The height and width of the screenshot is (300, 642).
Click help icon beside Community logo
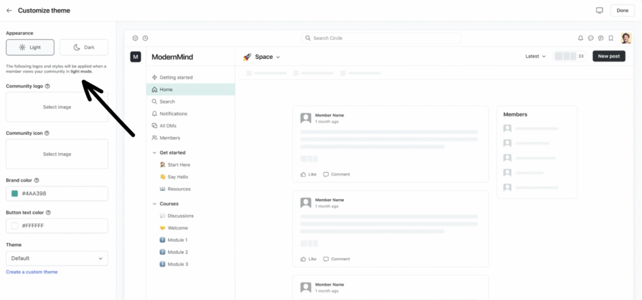pyautogui.click(x=47, y=86)
